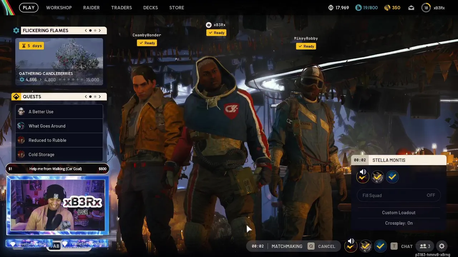The width and height of the screenshot is (458, 257).
Task: Go to next Quests page arrow
Action: pos(100,97)
